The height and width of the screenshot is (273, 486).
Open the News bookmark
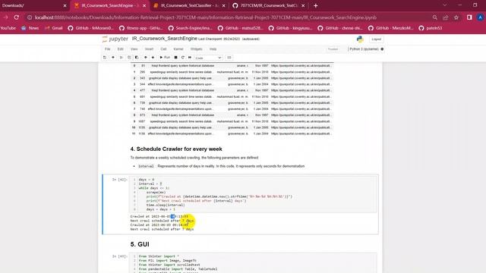[x=30, y=28]
